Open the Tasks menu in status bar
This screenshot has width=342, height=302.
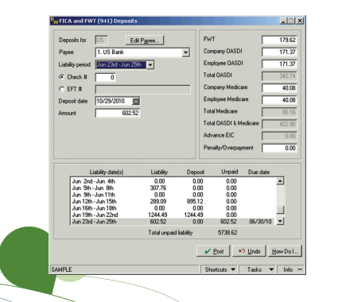258,269
